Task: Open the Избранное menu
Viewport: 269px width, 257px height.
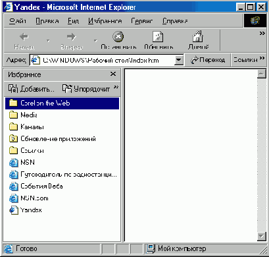Action: [105, 21]
